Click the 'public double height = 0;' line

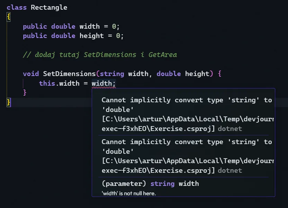pyautogui.click(x=73, y=36)
